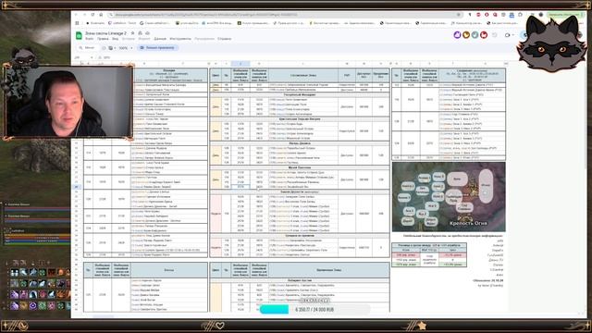Go forward in the browser
The width and height of the screenshot is (592, 333).
pos(84,15)
